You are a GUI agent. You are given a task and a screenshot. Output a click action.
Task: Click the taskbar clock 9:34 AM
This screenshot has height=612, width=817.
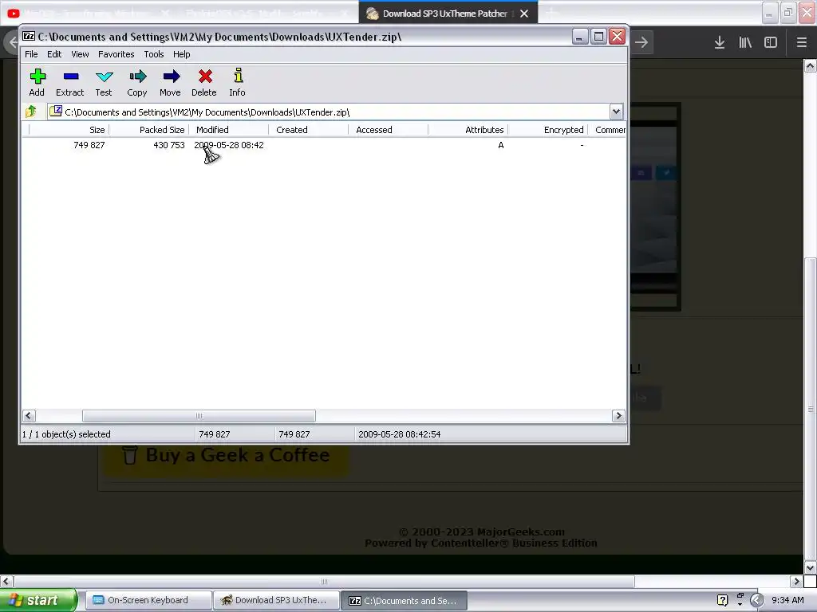pyautogui.click(x=787, y=600)
